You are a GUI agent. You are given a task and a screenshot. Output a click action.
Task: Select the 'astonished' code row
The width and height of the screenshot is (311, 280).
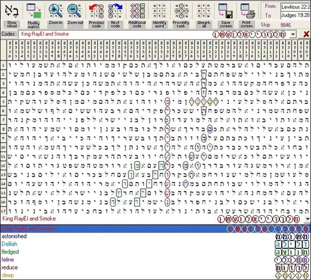155,236
